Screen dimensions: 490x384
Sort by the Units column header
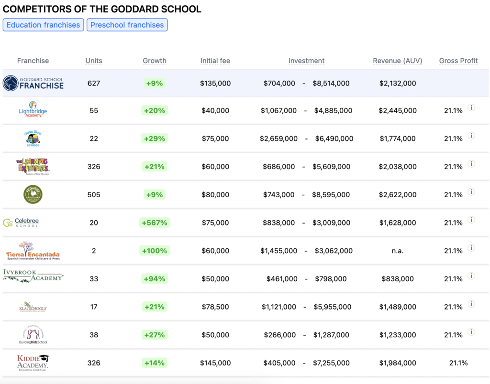(94, 61)
